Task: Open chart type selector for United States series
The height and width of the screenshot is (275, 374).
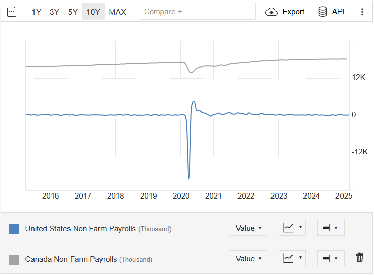Action: (292, 228)
